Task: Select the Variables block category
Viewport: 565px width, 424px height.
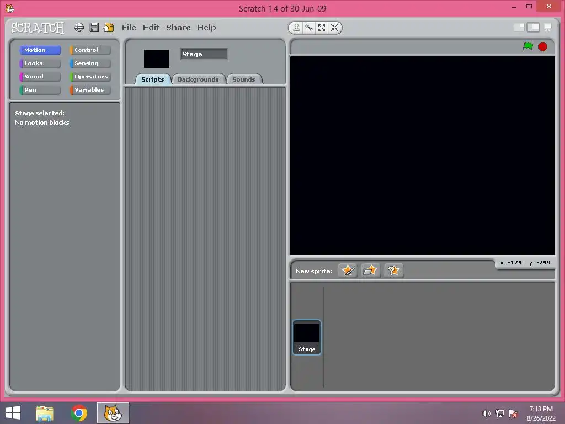Action: pos(90,90)
